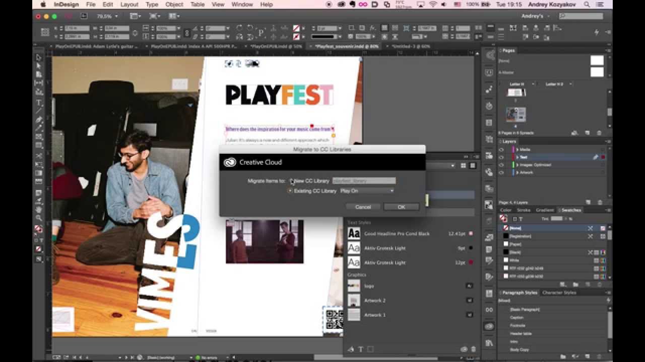Open the CC Libraries icon in the dock
The width and height of the screenshot is (645, 362).
tap(489, 326)
